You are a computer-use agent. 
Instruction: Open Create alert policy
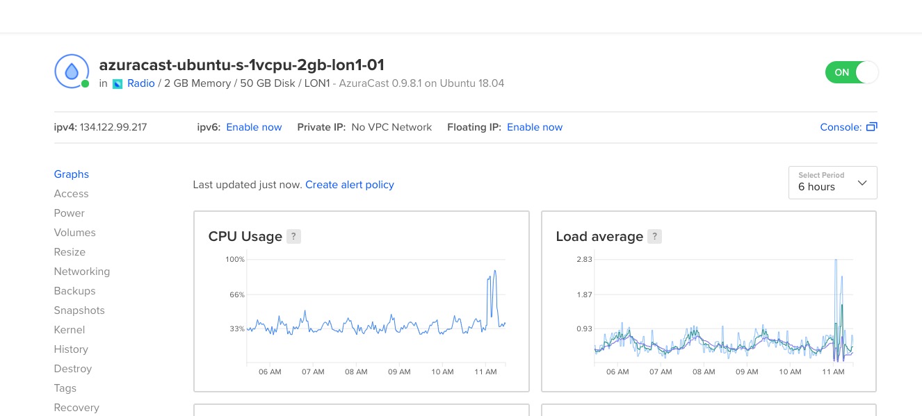(x=350, y=185)
